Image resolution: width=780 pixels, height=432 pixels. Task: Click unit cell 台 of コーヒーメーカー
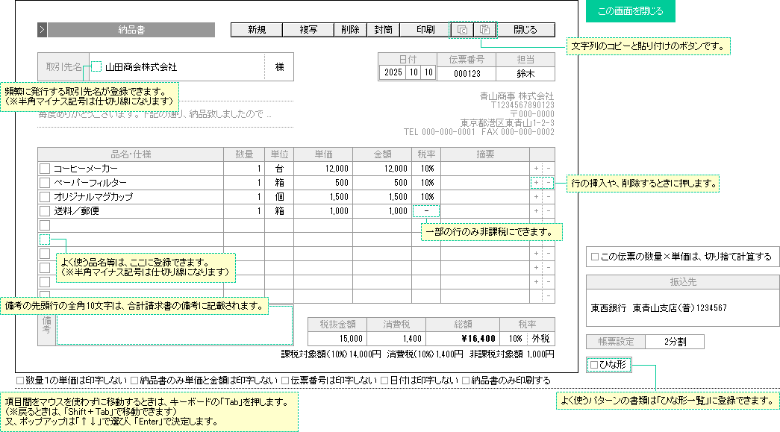click(280, 169)
